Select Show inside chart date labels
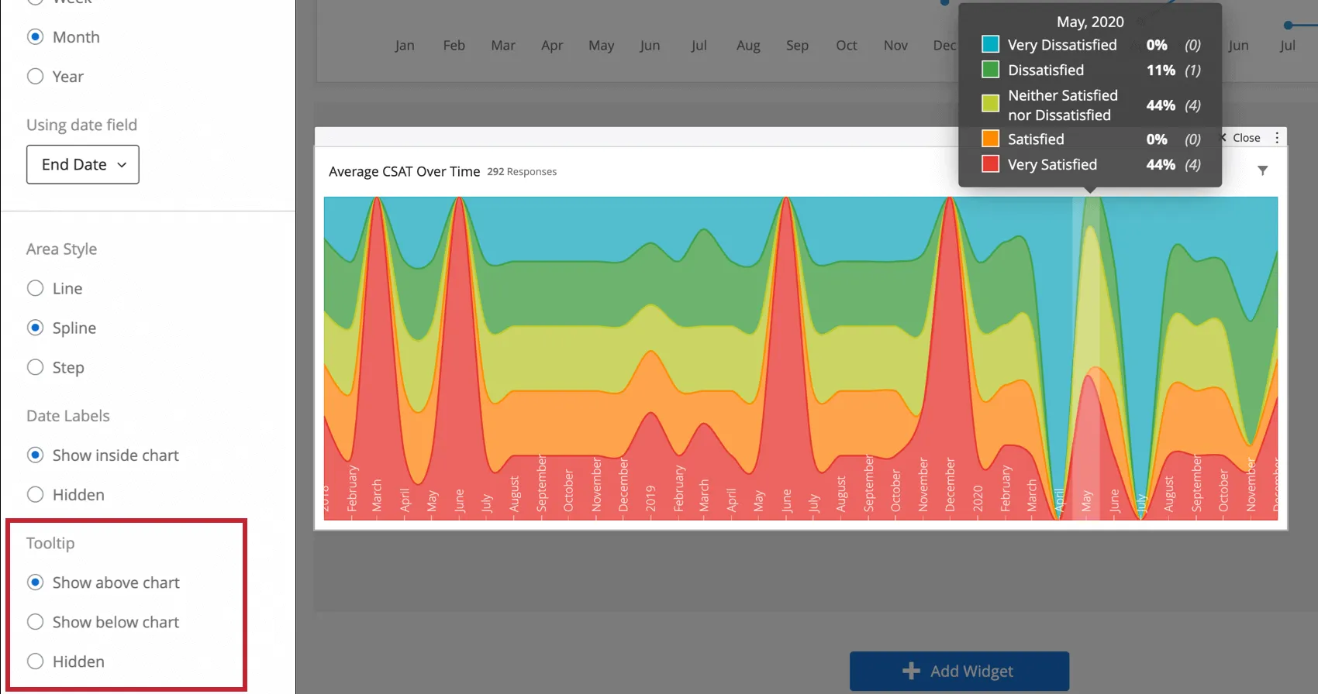This screenshot has height=694, width=1318. (x=35, y=455)
